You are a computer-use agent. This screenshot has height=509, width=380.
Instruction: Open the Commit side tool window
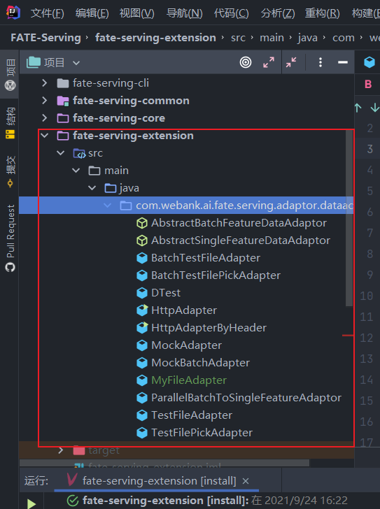pyautogui.click(x=10, y=172)
